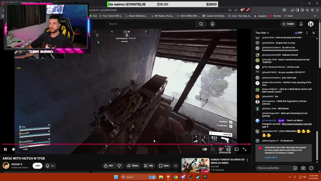Toggle the browser sidebar panel
Screen dimensions: 321x181
297,10
